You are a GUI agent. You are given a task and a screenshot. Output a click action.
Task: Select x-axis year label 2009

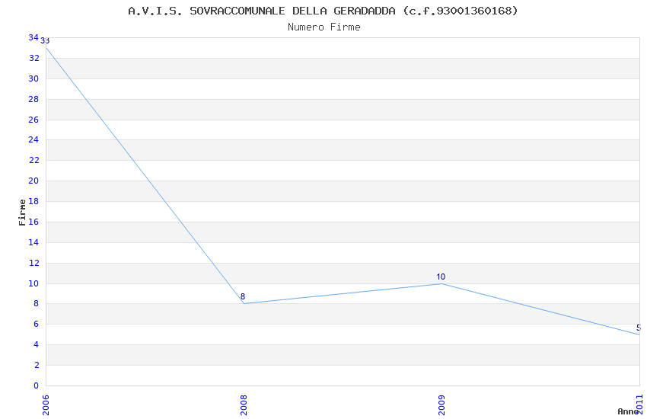441,405
